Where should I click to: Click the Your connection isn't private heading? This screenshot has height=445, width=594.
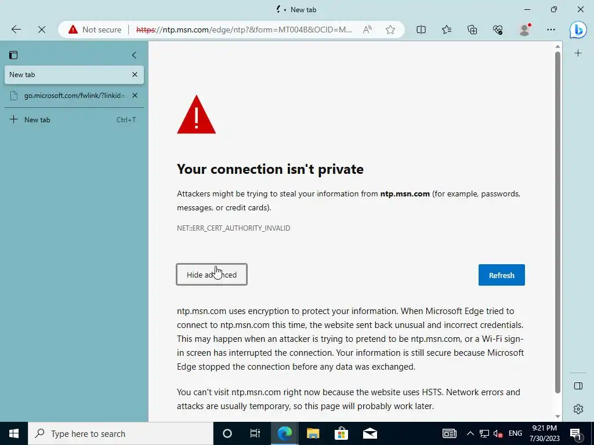click(270, 169)
